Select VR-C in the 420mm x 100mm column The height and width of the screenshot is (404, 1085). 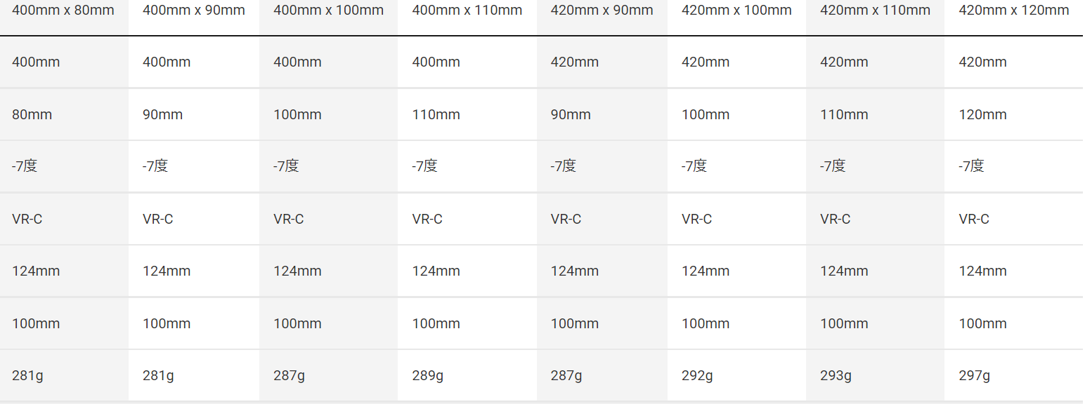pos(696,219)
